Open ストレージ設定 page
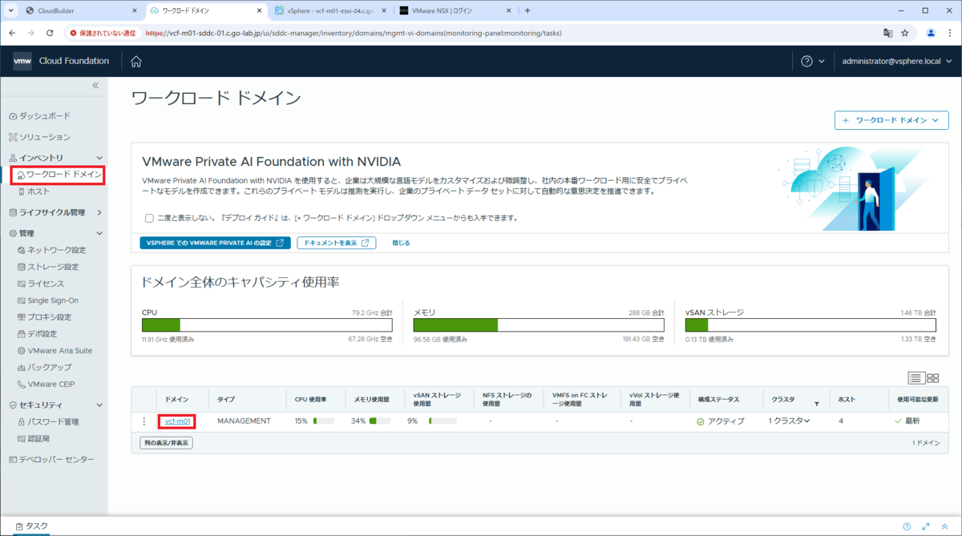This screenshot has height=536, width=962. coord(48,267)
